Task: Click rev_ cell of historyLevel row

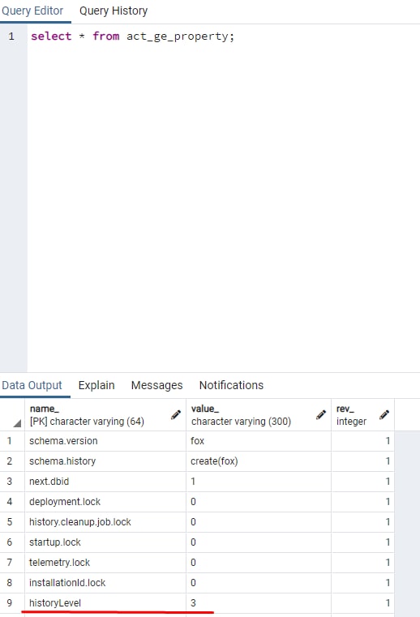Action: coord(362,603)
